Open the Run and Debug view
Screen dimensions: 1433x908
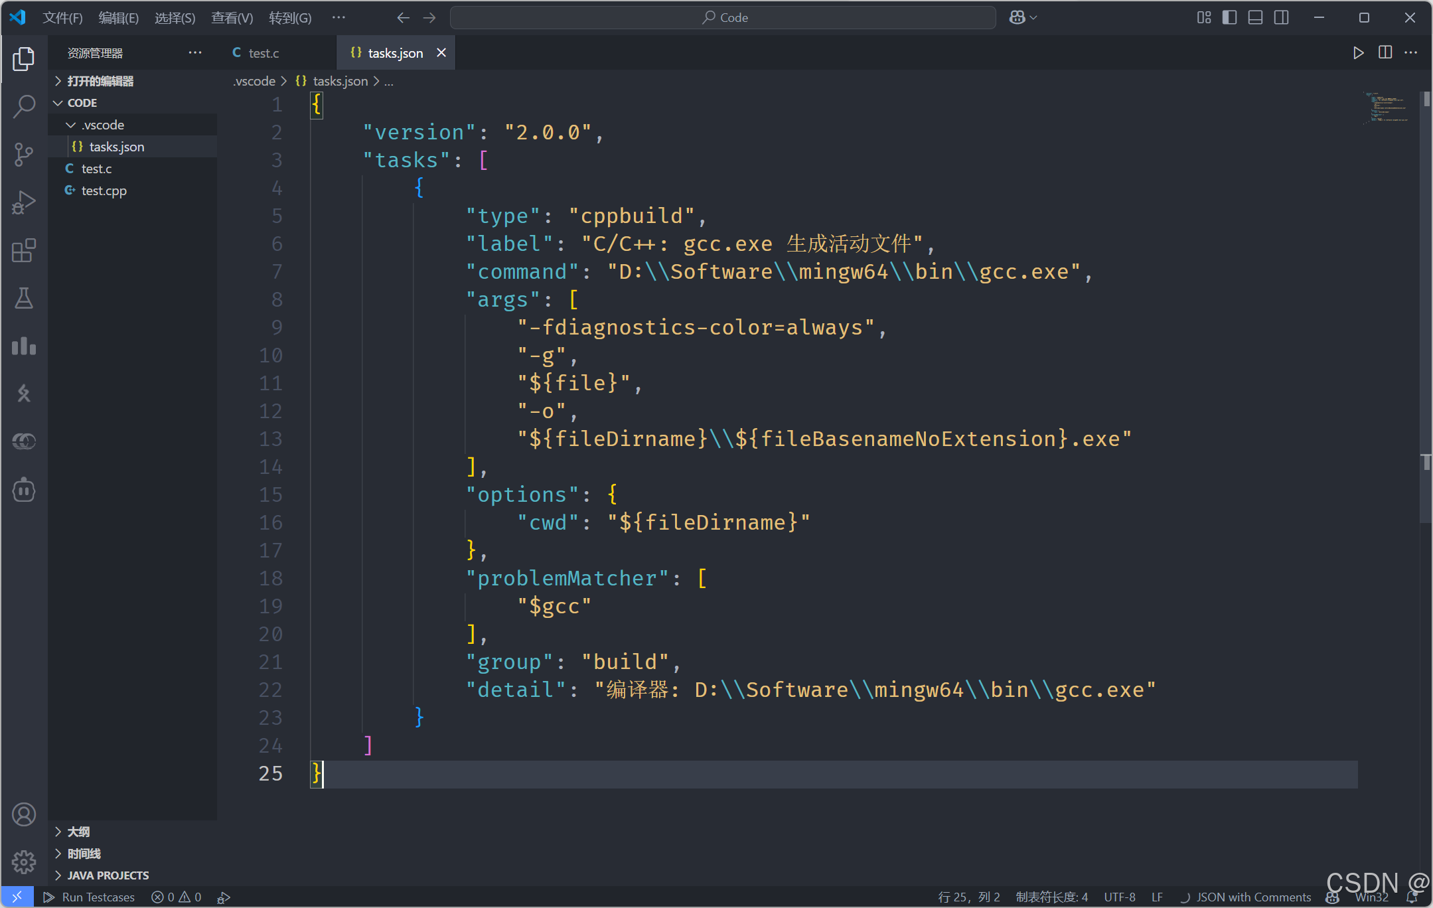[24, 202]
